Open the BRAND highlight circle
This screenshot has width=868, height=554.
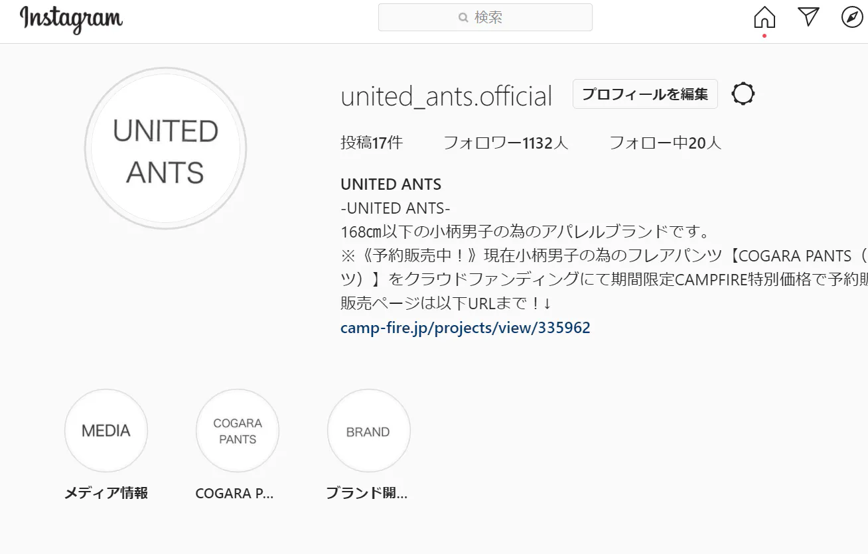(368, 431)
